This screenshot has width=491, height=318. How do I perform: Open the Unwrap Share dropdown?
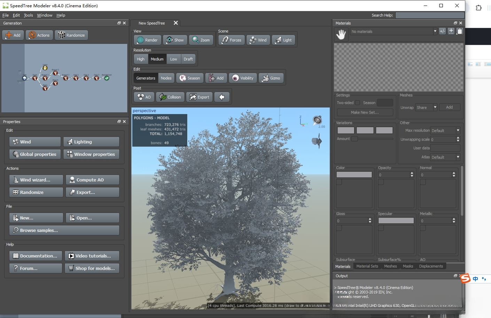[426, 107]
